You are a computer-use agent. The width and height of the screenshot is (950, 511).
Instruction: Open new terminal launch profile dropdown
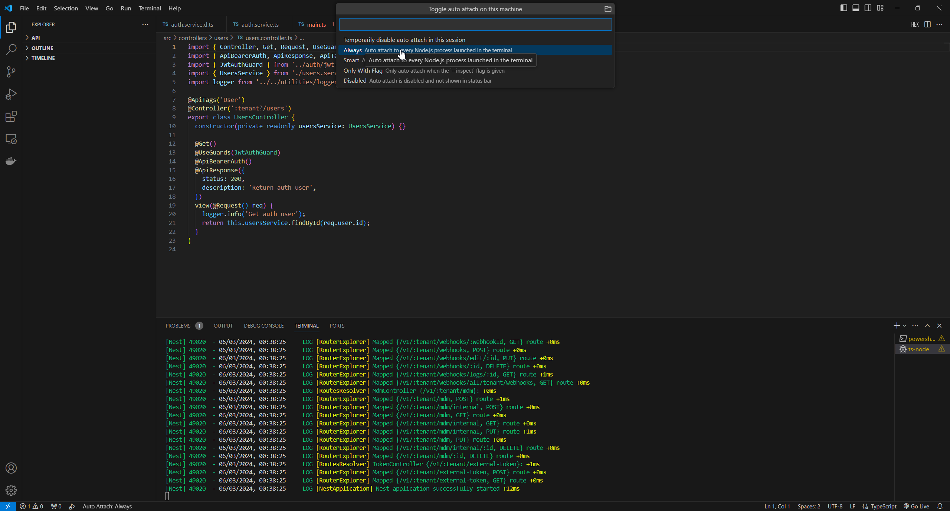pyautogui.click(x=905, y=326)
